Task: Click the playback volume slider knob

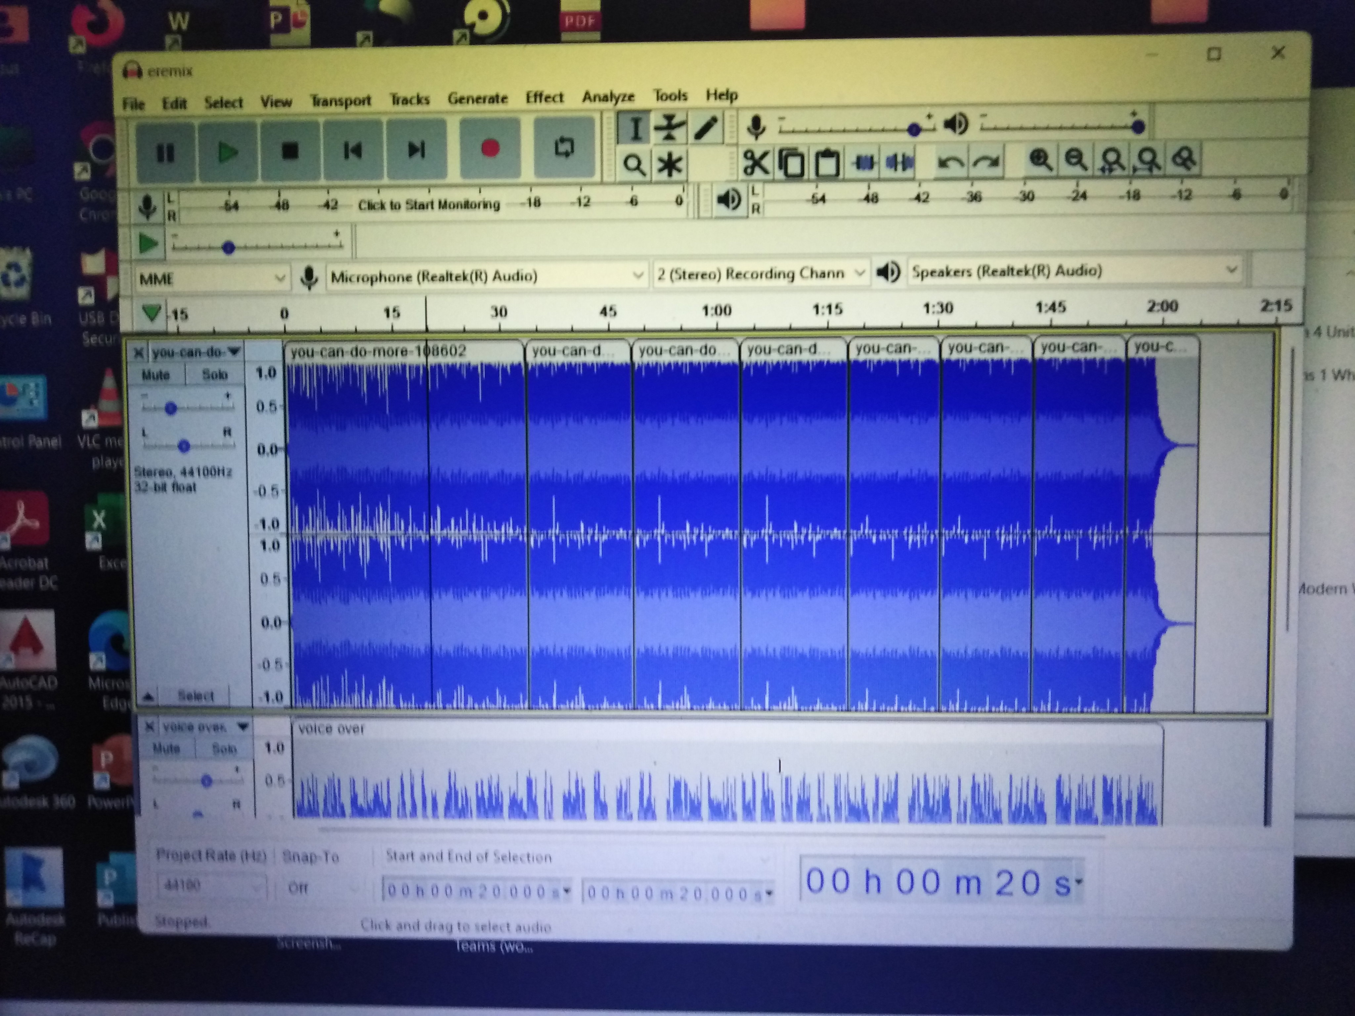Action: point(1138,127)
